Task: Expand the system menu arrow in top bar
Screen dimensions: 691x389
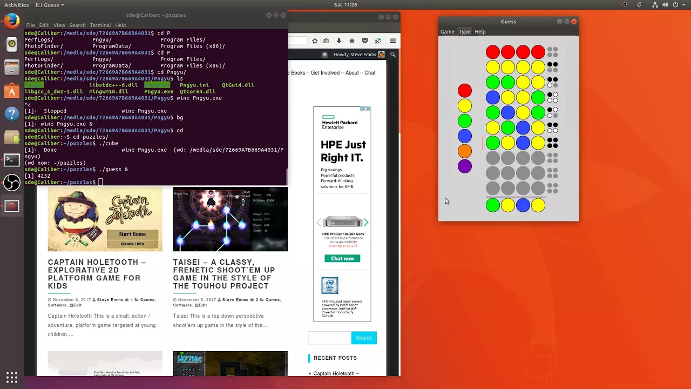Action: click(683, 5)
